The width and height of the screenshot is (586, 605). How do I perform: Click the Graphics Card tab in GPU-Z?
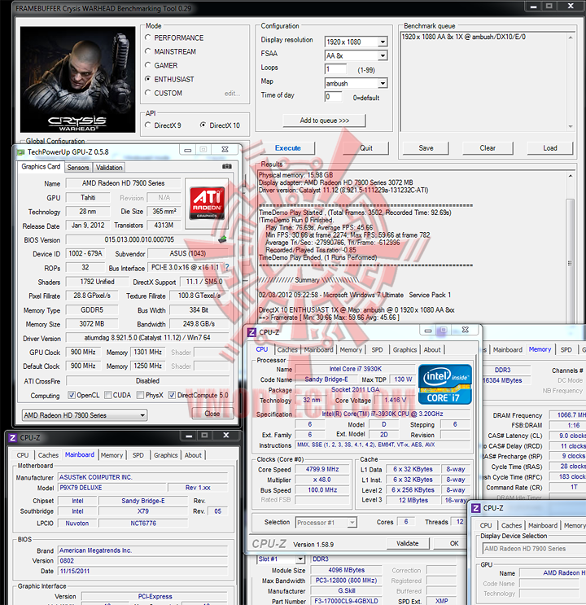41,167
